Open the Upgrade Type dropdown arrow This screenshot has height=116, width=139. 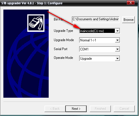pos(117,31)
